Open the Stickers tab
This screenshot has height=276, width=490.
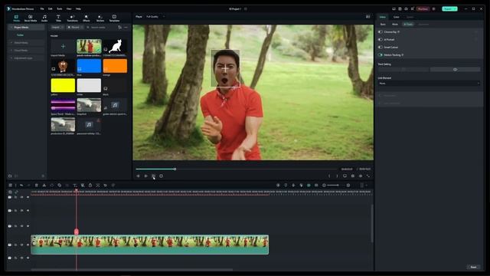point(100,18)
